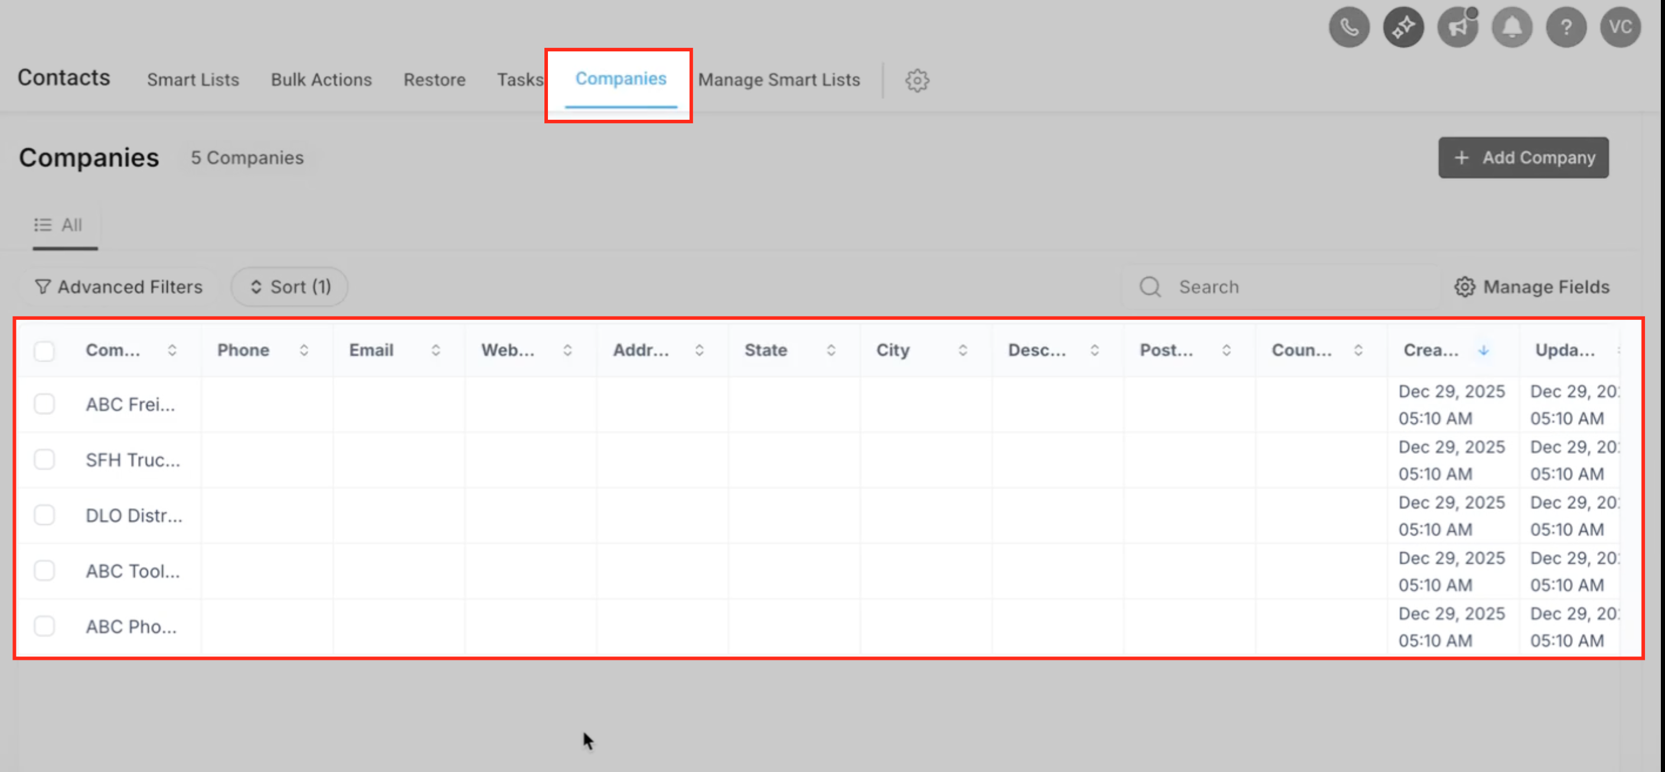1665x772 pixels.
Task: Check the SFH Truc... row checkbox
Action: [44, 460]
